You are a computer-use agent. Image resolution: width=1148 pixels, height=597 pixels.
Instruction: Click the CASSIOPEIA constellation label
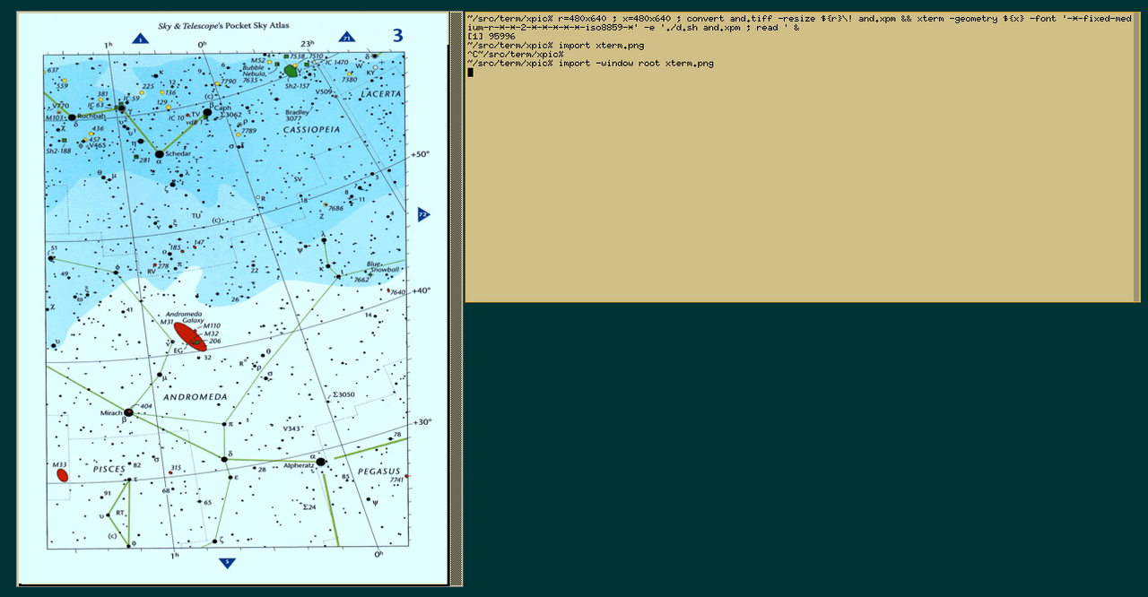coord(311,130)
